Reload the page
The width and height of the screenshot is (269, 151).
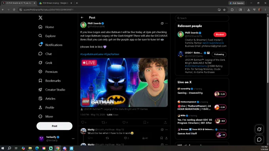coord(14,10)
